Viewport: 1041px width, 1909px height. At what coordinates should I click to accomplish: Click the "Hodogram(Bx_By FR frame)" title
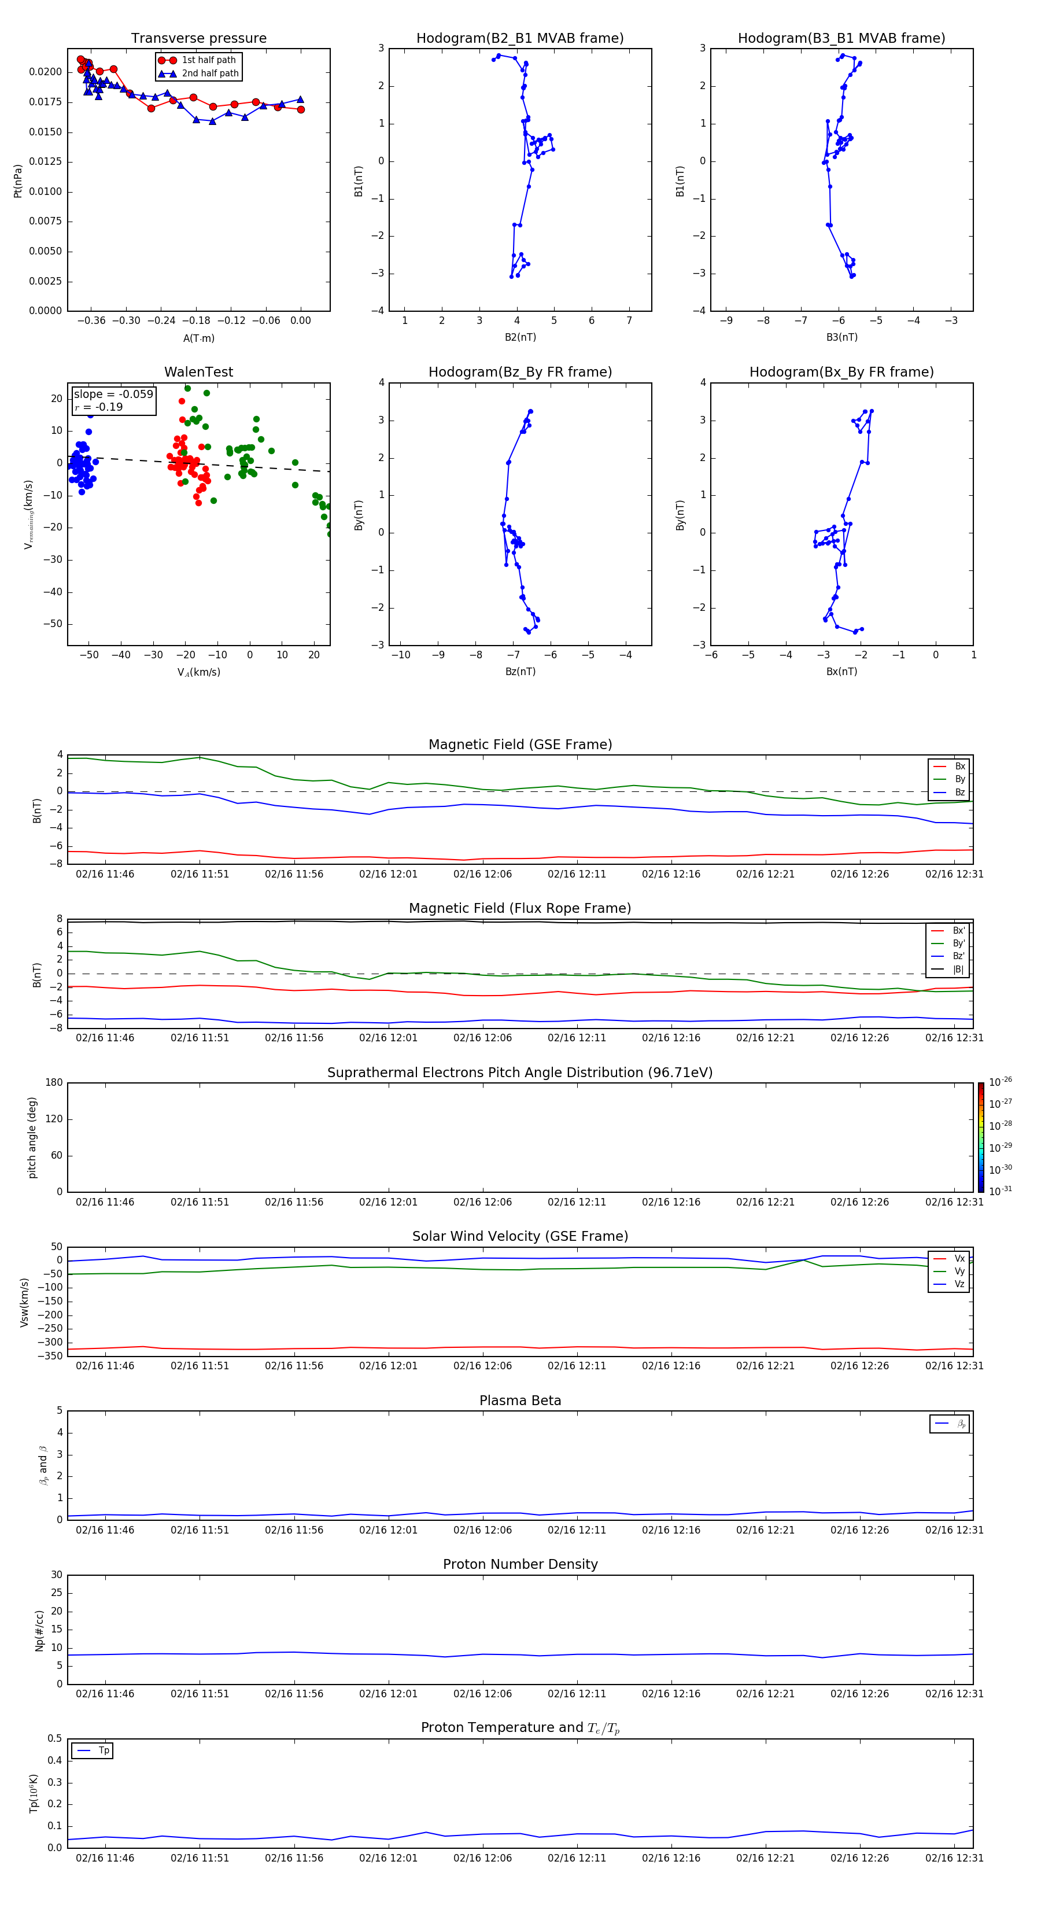[841, 372]
